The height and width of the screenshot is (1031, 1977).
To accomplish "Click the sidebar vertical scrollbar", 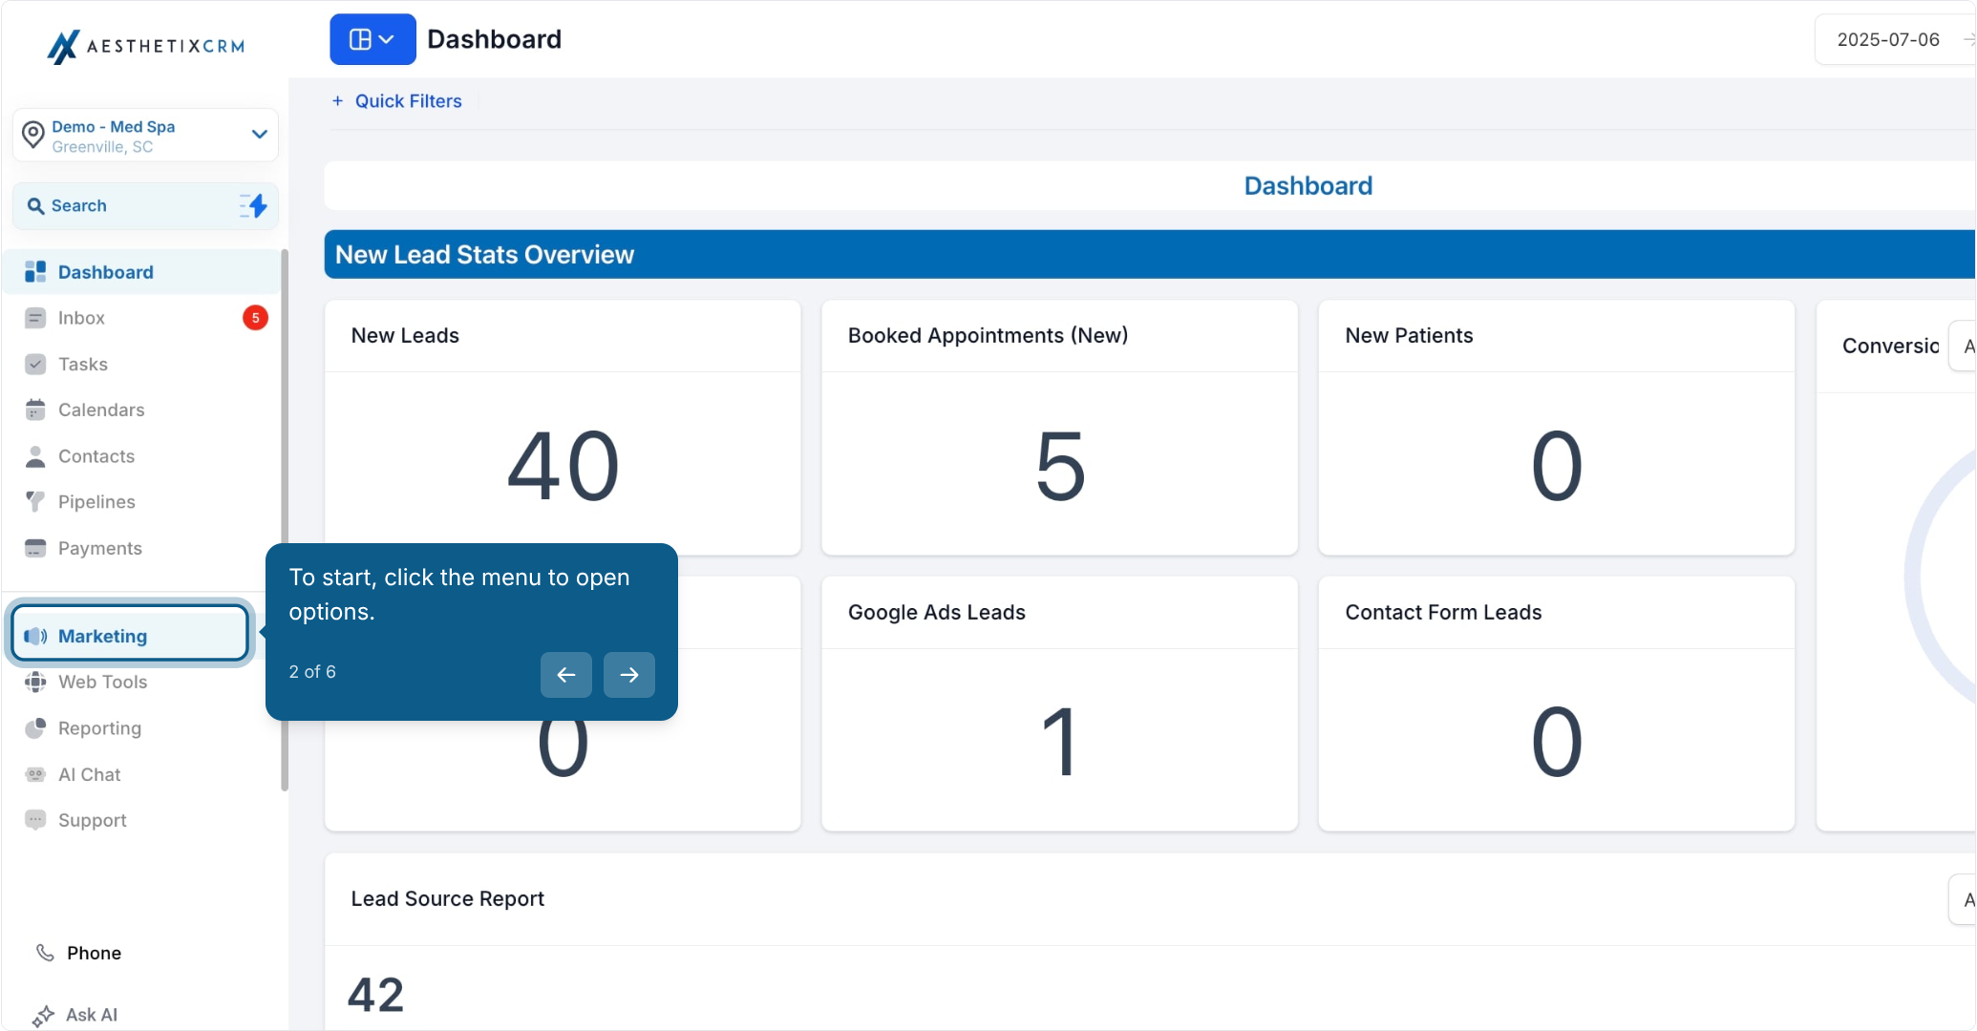I will [x=285, y=520].
